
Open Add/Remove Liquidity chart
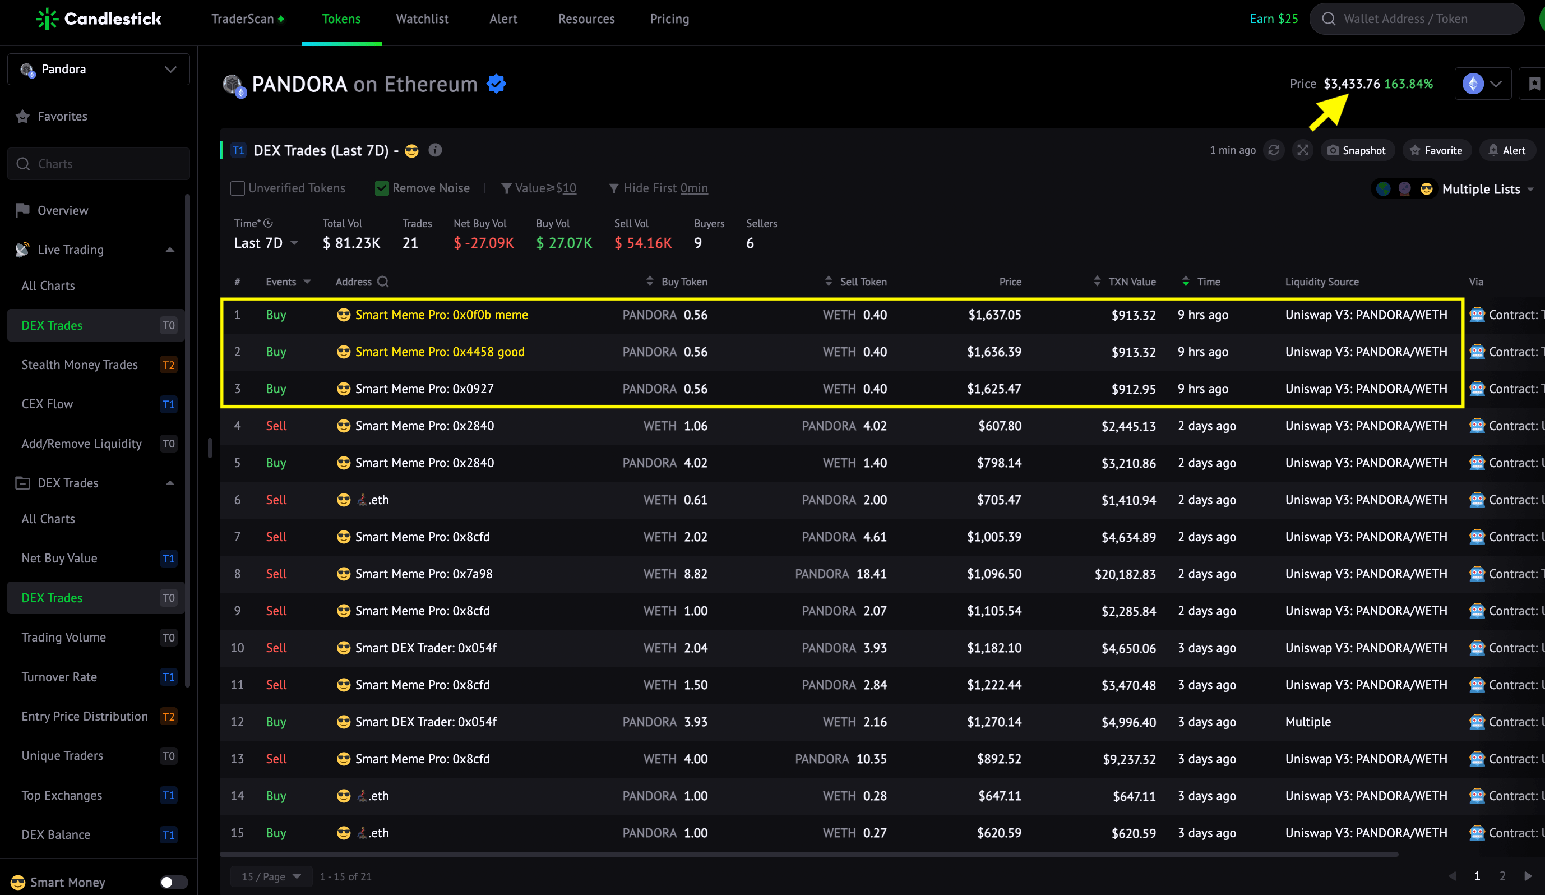96,444
